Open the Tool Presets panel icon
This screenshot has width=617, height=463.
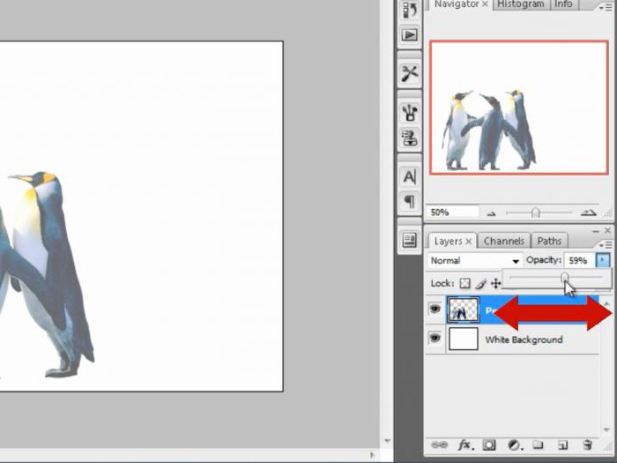[x=410, y=73]
